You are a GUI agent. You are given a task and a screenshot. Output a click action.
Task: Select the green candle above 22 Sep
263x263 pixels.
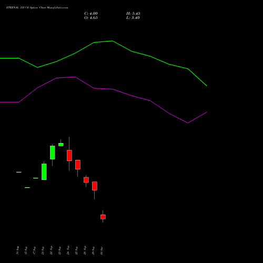pos(53,153)
